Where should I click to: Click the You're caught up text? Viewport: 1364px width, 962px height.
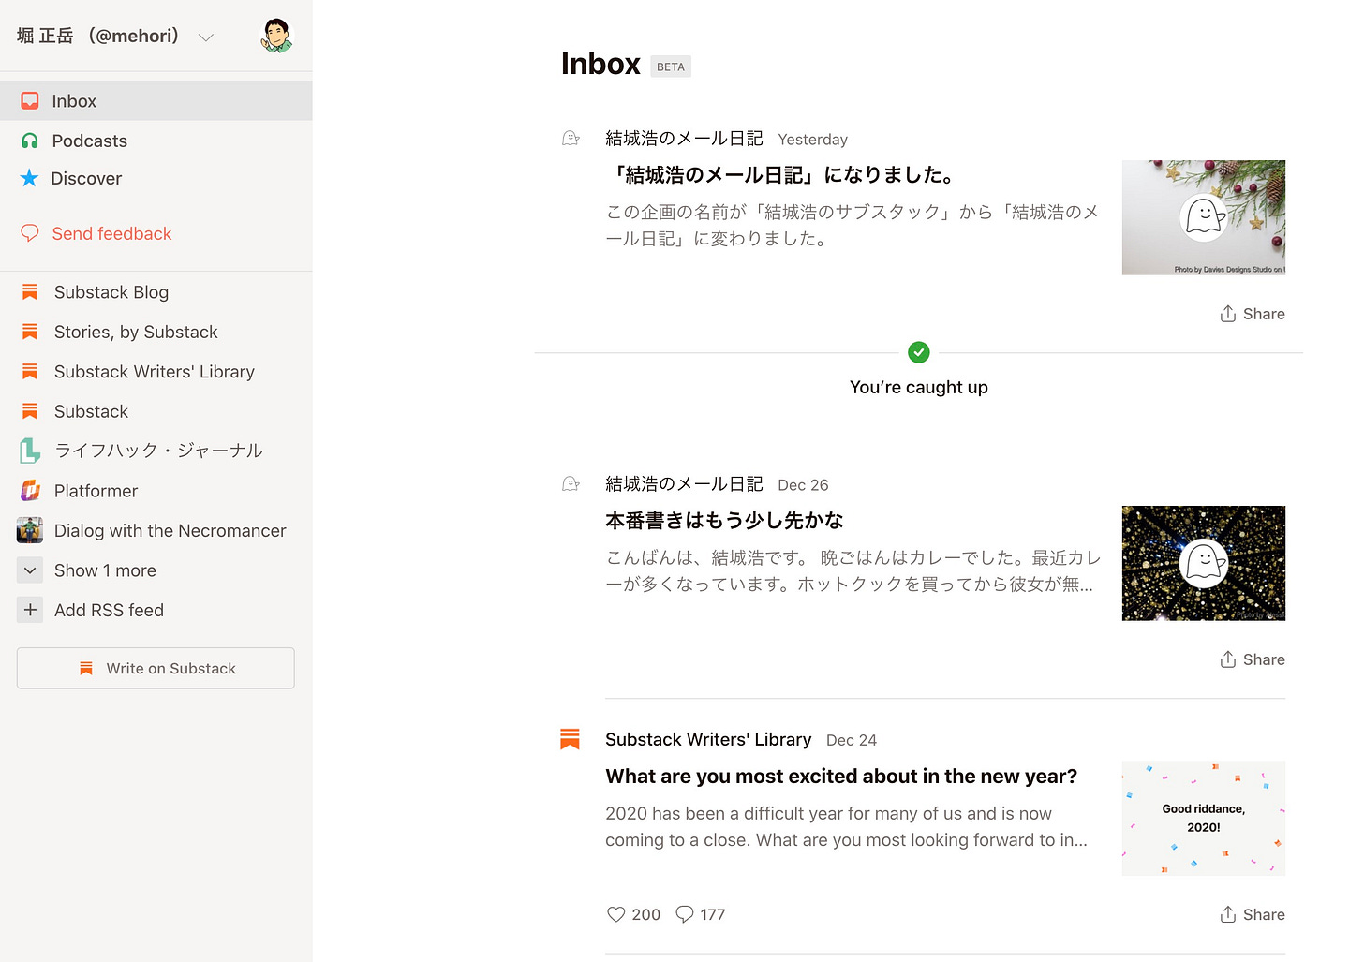[919, 387]
